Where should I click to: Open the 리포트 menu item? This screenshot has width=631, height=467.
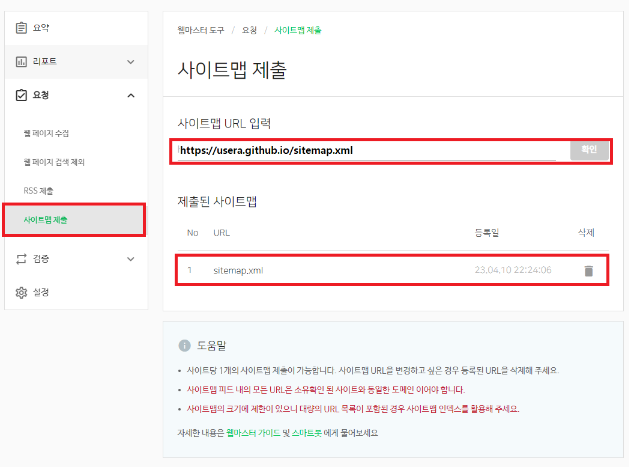click(x=76, y=62)
